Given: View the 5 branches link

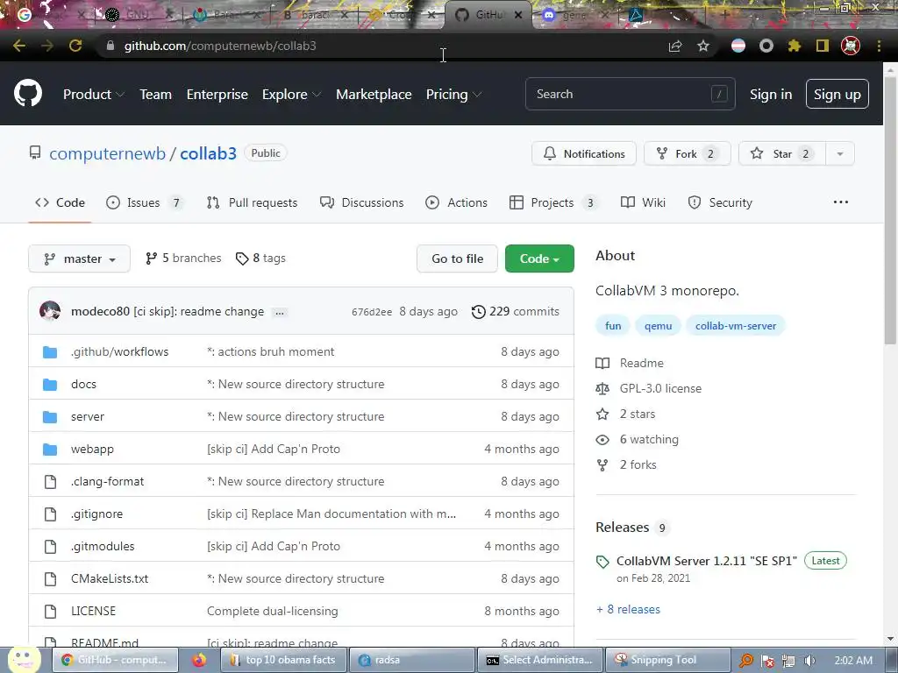Looking at the screenshot, I should (182, 259).
